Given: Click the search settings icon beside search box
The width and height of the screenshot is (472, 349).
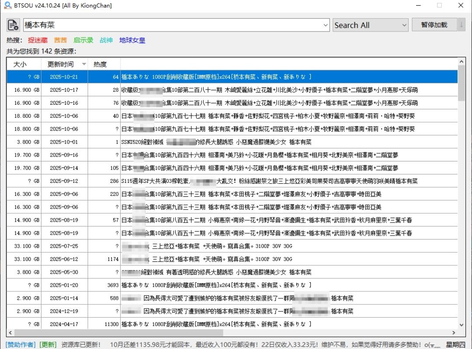Looking at the screenshot, I should [13, 25].
